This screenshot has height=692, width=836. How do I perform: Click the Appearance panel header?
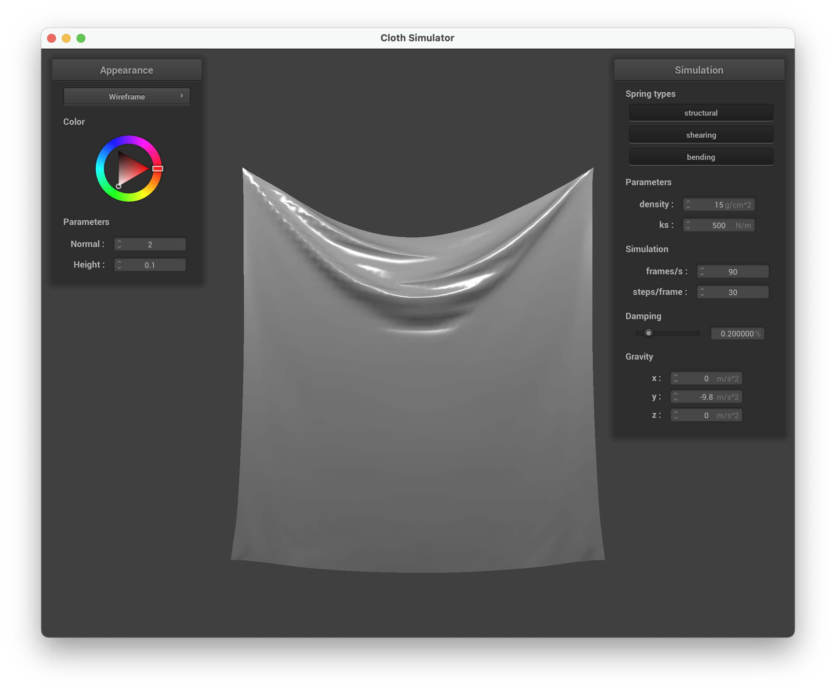tap(127, 70)
